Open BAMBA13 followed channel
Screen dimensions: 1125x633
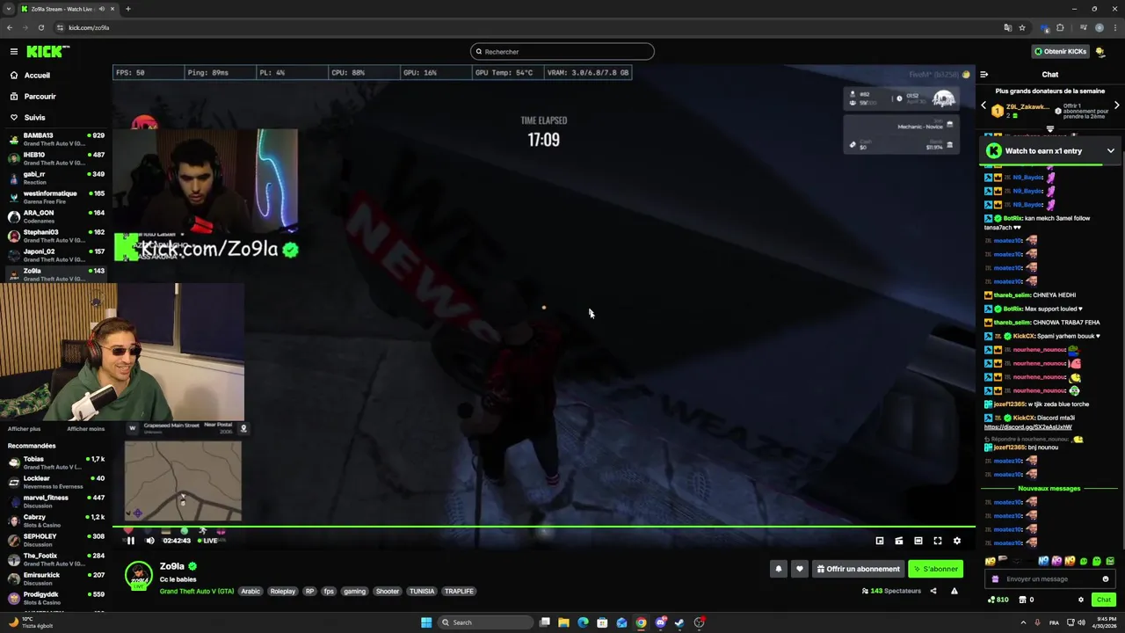point(55,139)
